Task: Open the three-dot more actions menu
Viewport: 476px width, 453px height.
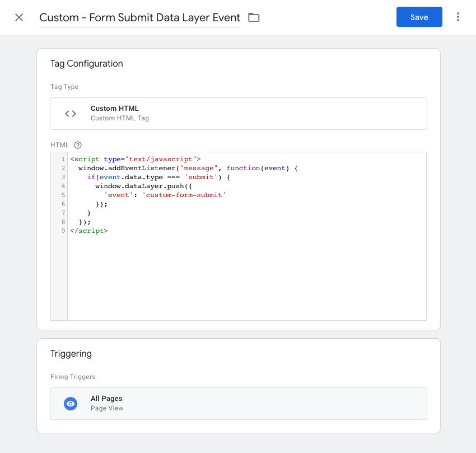Action: [458, 17]
